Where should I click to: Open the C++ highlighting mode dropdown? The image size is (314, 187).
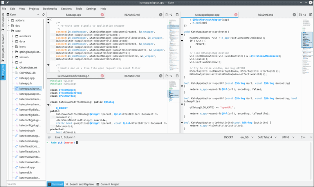tap(306, 137)
